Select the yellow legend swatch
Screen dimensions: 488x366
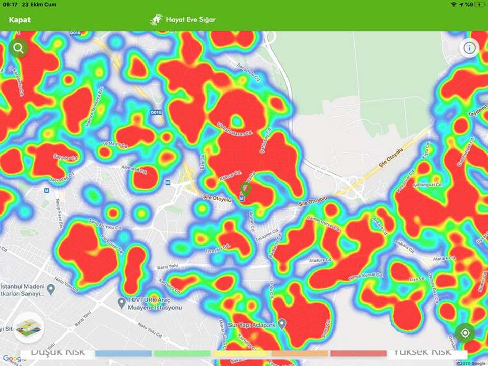[241, 354]
